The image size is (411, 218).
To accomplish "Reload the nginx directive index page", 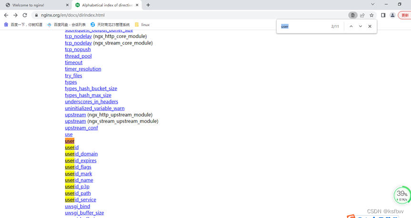I will click(x=25, y=15).
